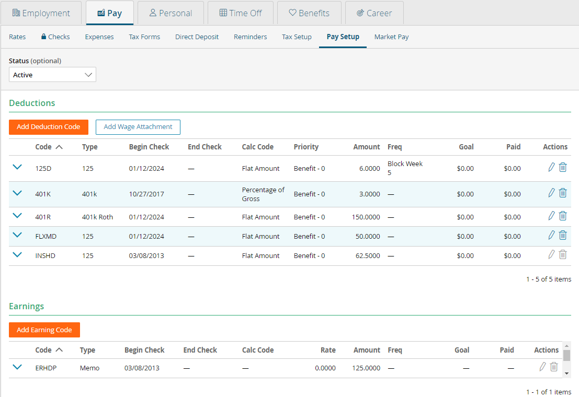Screen dimensions: 579x397
Task: Click Add Deduction Code button
Action: (48, 127)
